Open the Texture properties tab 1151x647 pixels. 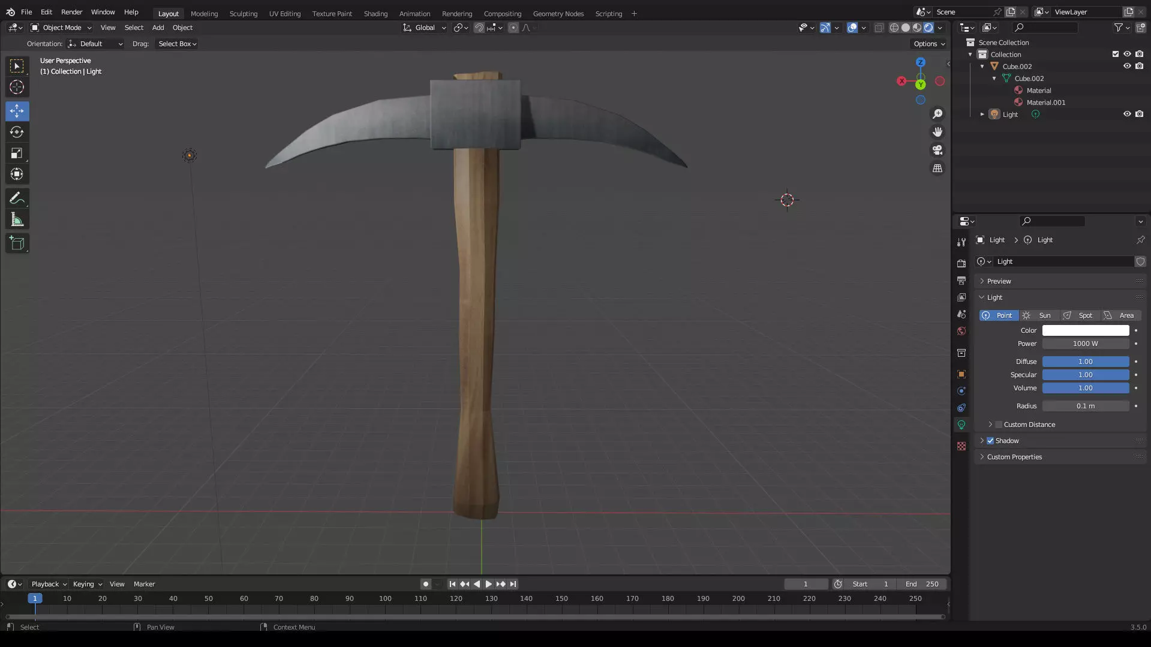click(961, 446)
